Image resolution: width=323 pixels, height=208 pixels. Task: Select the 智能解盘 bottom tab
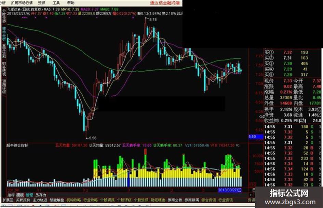[57, 200]
